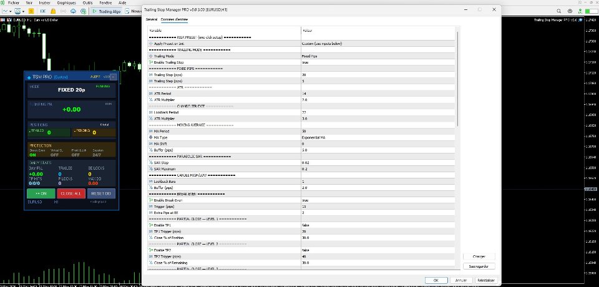
Task: Click the expert advisor icon beside chart title
Action: [x=581, y=19]
